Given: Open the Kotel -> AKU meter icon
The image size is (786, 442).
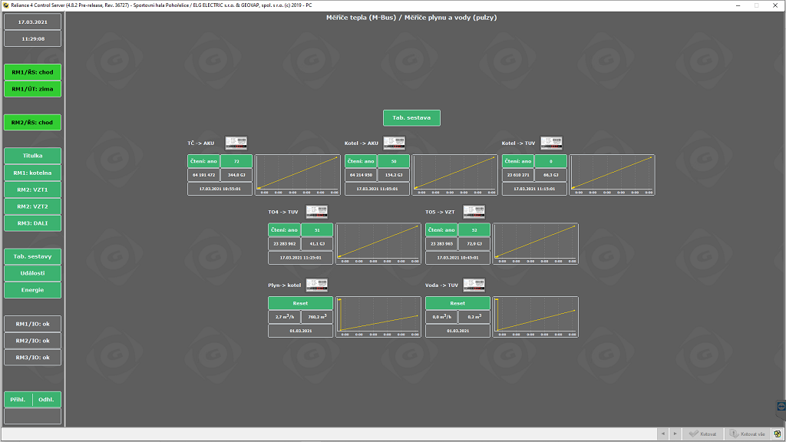Looking at the screenshot, I should click(x=394, y=143).
